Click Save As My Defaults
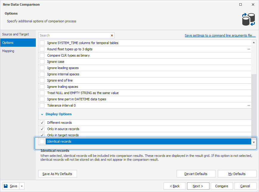 click(57, 174)
